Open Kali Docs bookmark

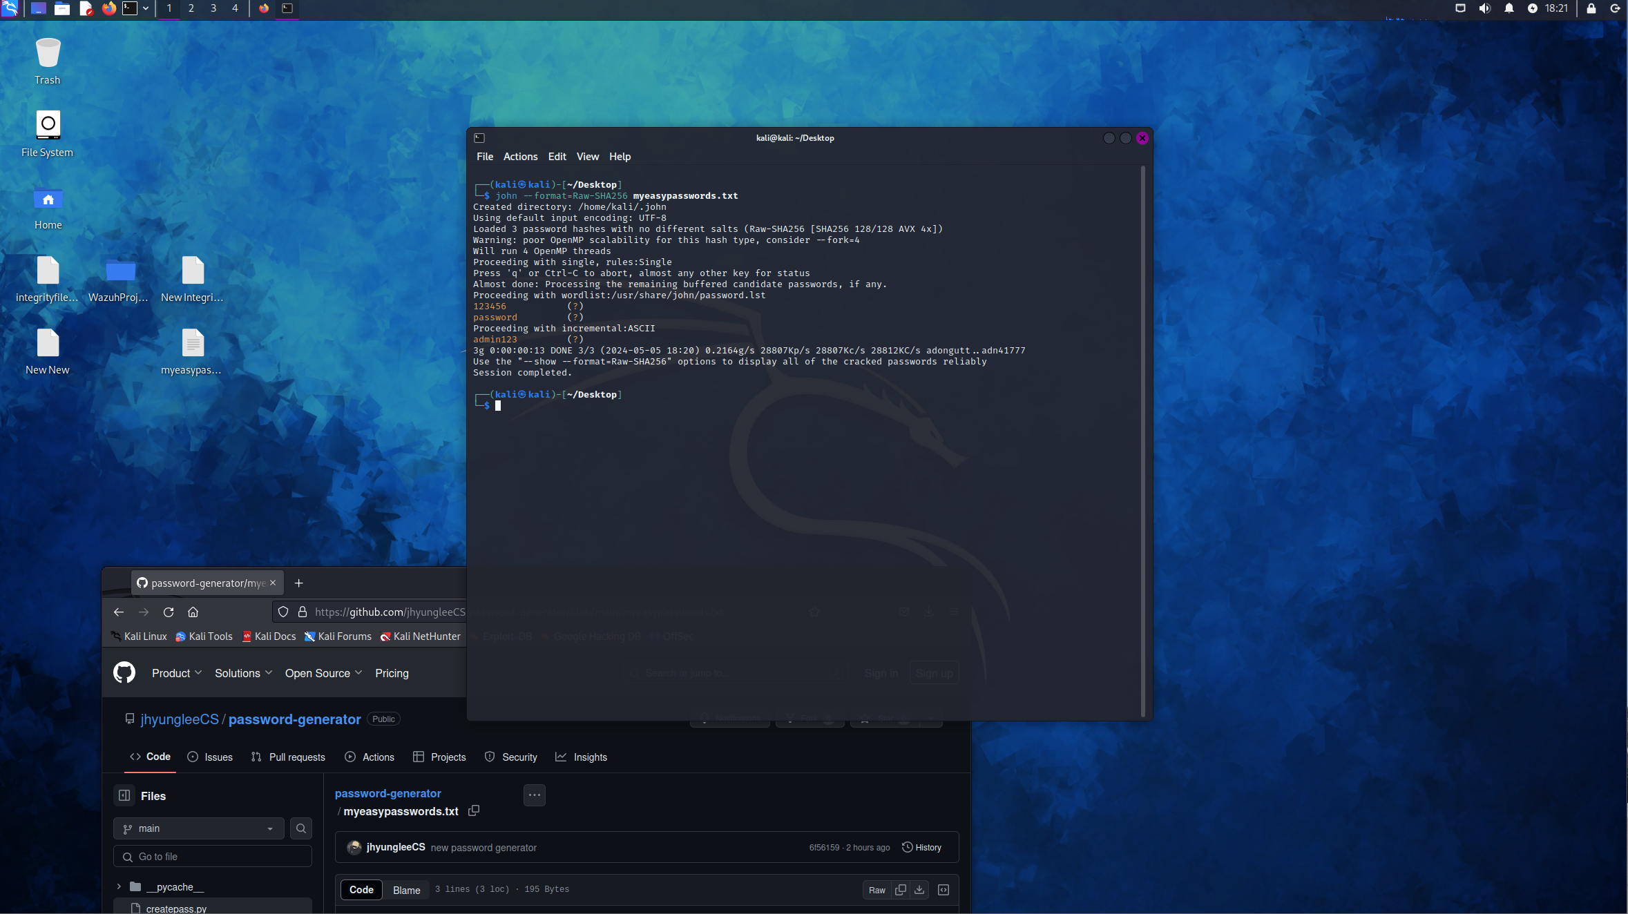269,636
